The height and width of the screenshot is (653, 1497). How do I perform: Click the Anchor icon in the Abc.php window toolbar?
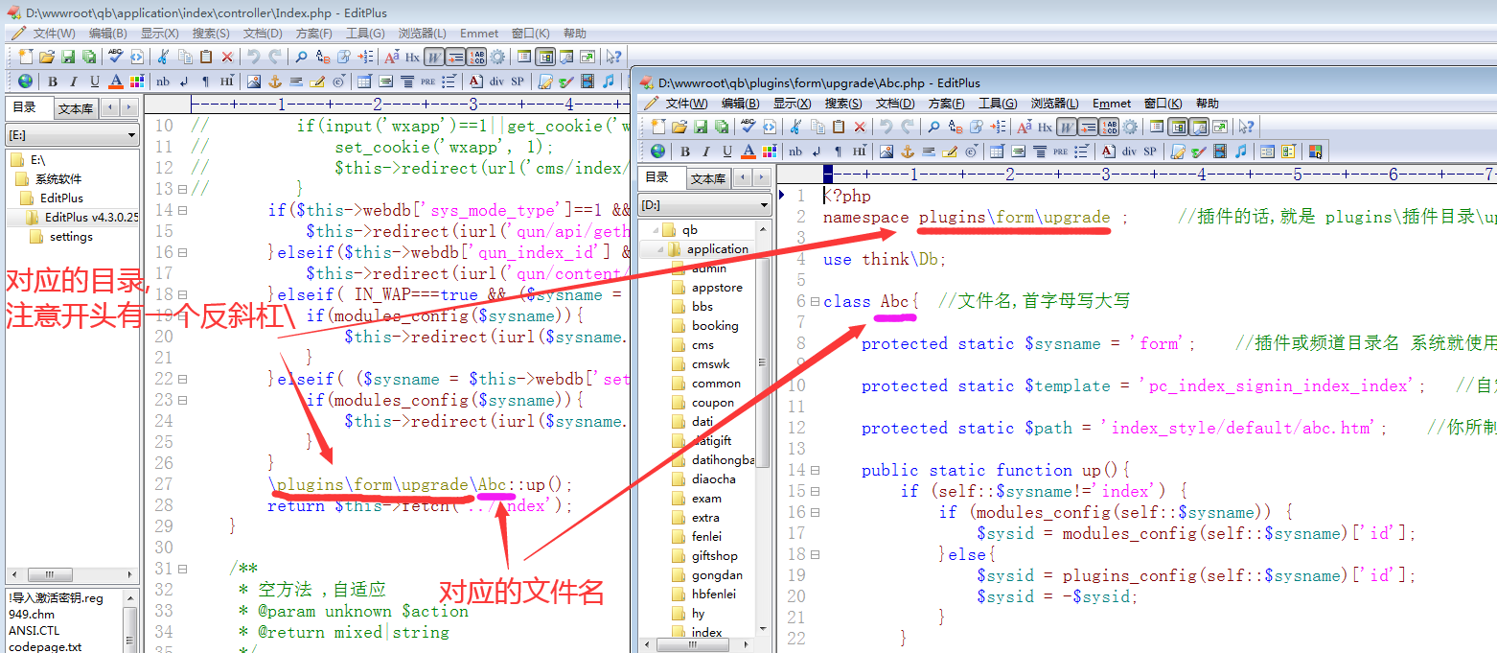908,152
